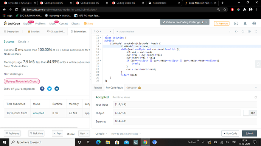The image size is (261, 146).
Task: Collapse the result panel chevron
Action: click(x=256, y=88)
